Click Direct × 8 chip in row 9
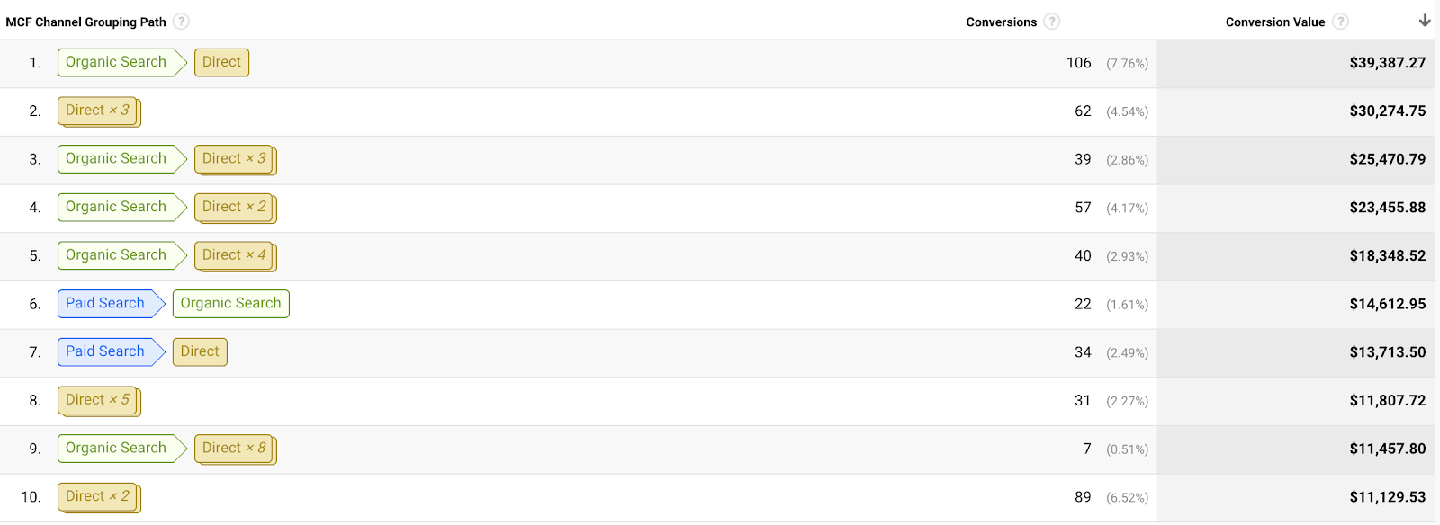Screen dimensions: 1440x525 [236, 449]
